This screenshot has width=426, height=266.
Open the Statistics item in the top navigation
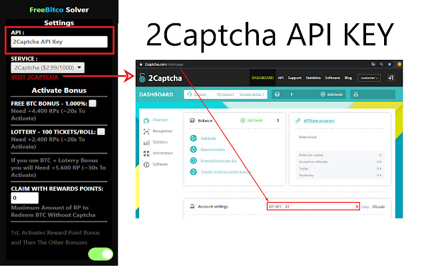coord(313,78)
